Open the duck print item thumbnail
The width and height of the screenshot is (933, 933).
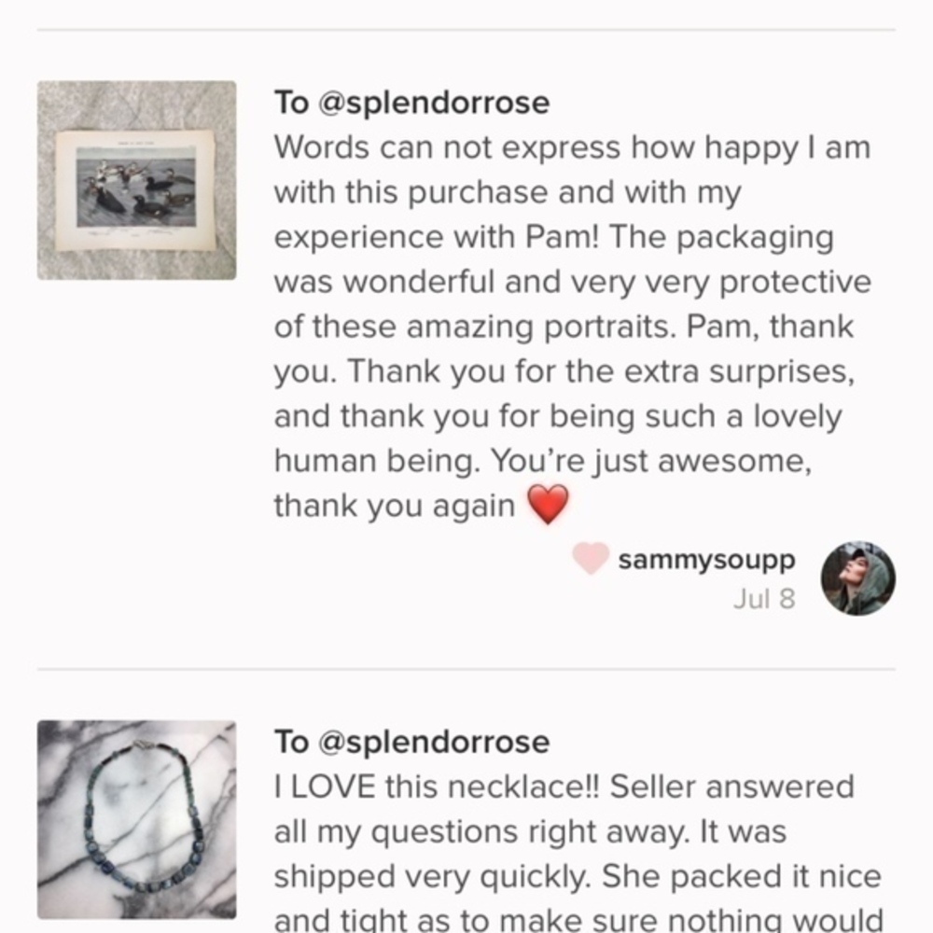click(x=136, y=180)
